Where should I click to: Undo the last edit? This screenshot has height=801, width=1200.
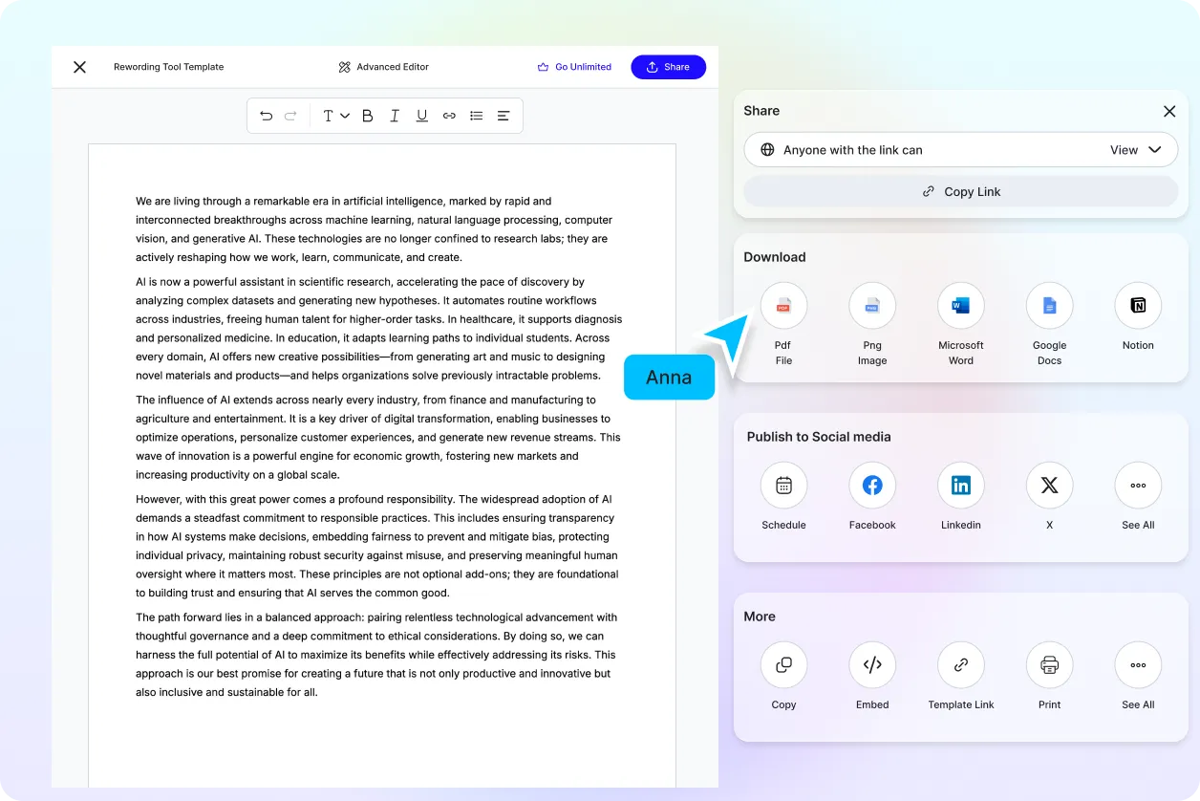(267, 116)
